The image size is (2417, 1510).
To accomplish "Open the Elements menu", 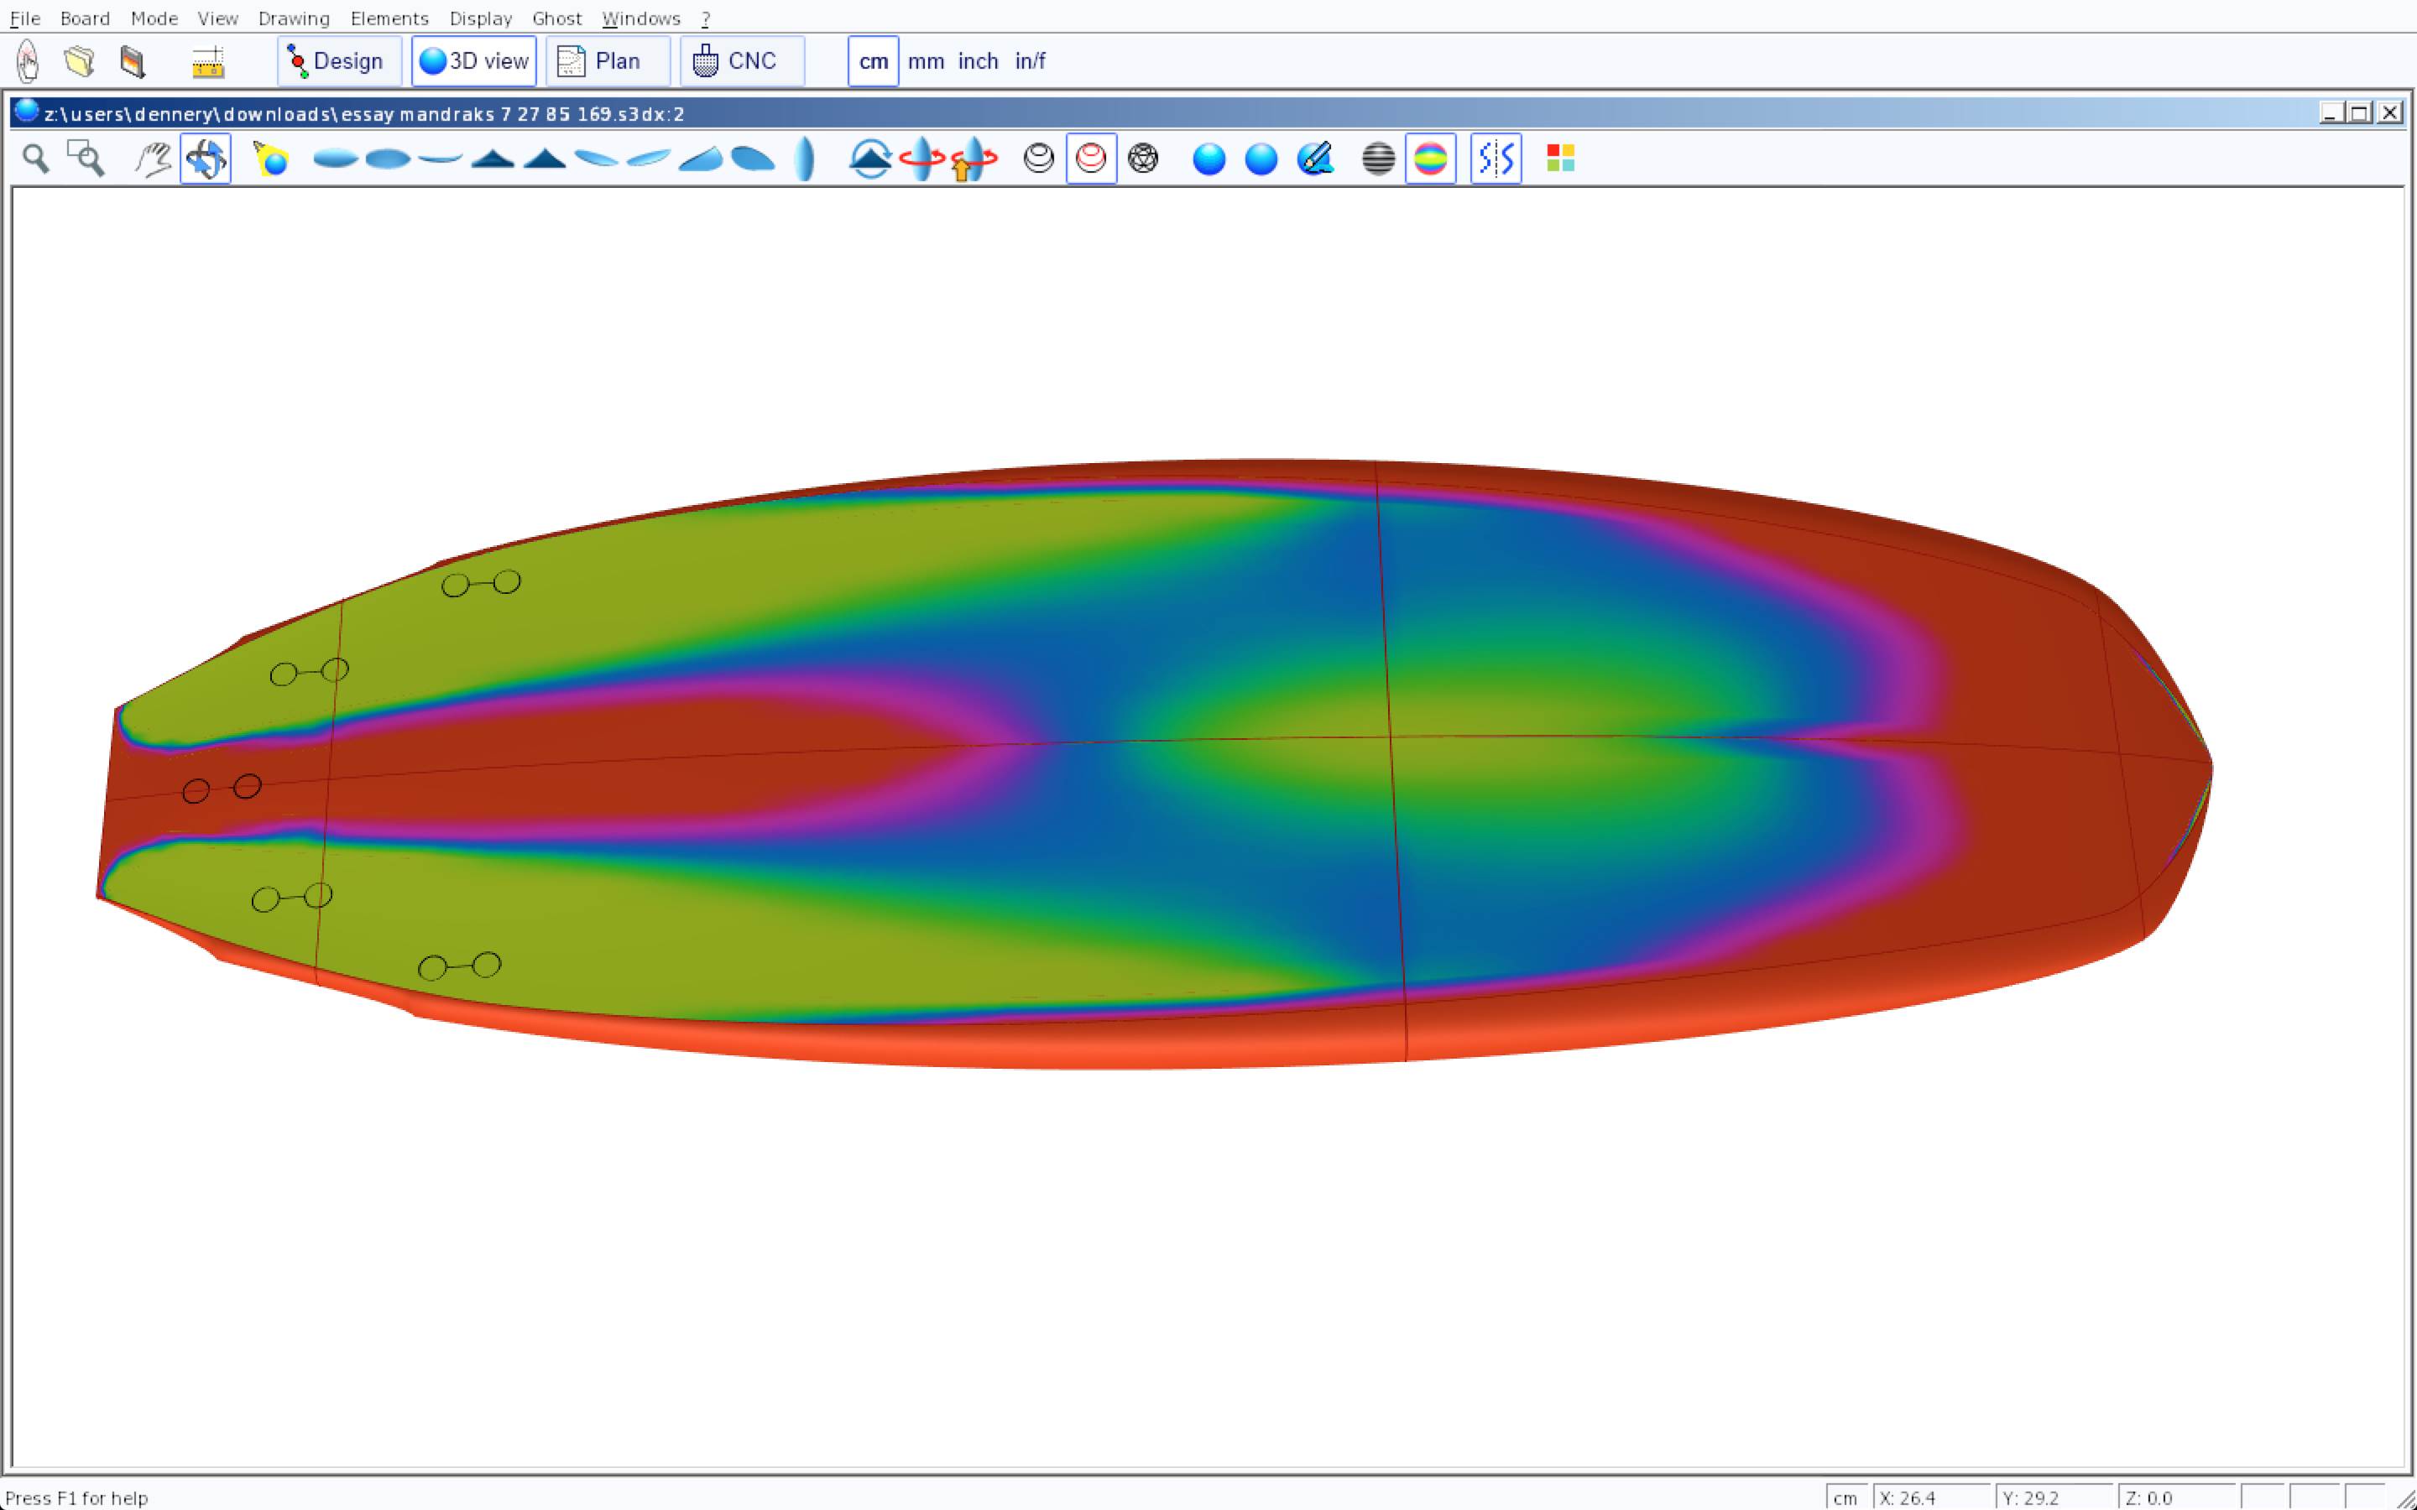I will tap(389, 19).
